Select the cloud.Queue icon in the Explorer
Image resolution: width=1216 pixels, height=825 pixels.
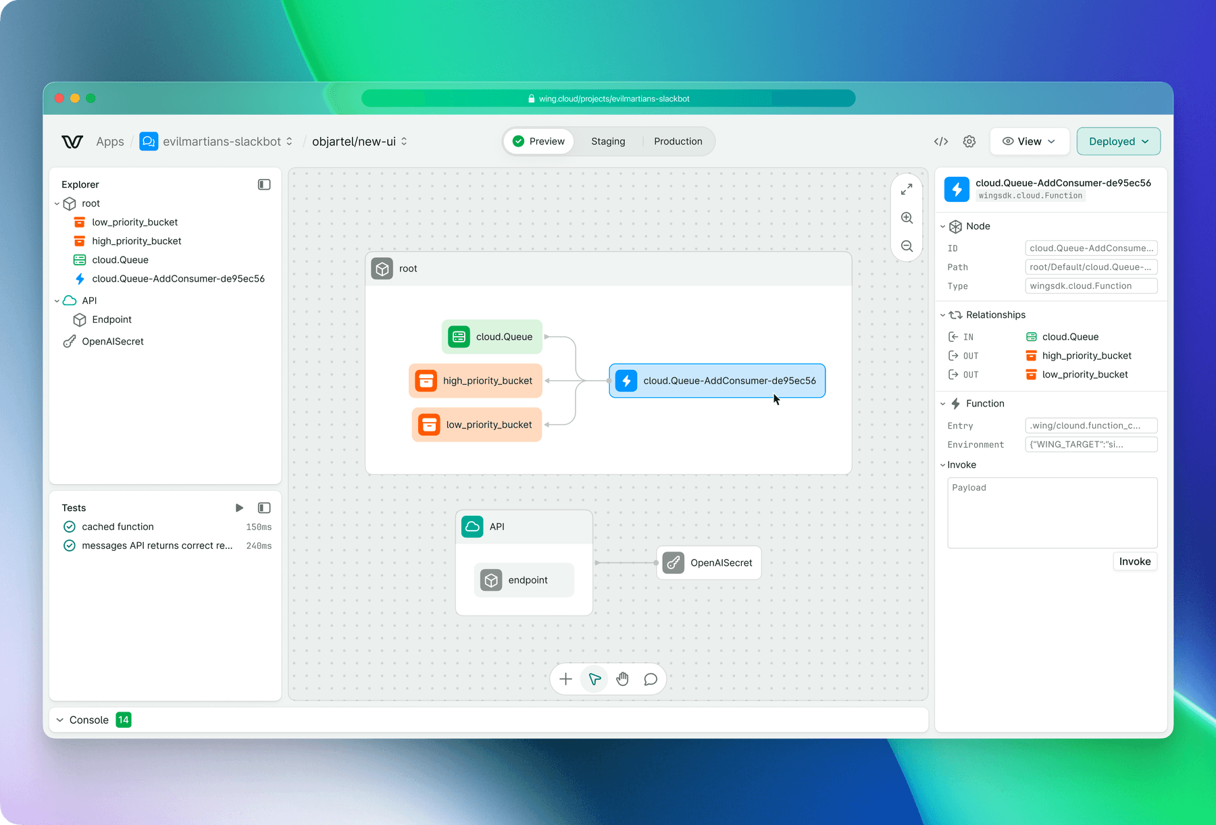80,260
